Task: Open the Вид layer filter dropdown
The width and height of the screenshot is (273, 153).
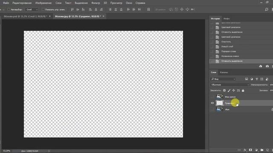Action: (x=223, y=79)
